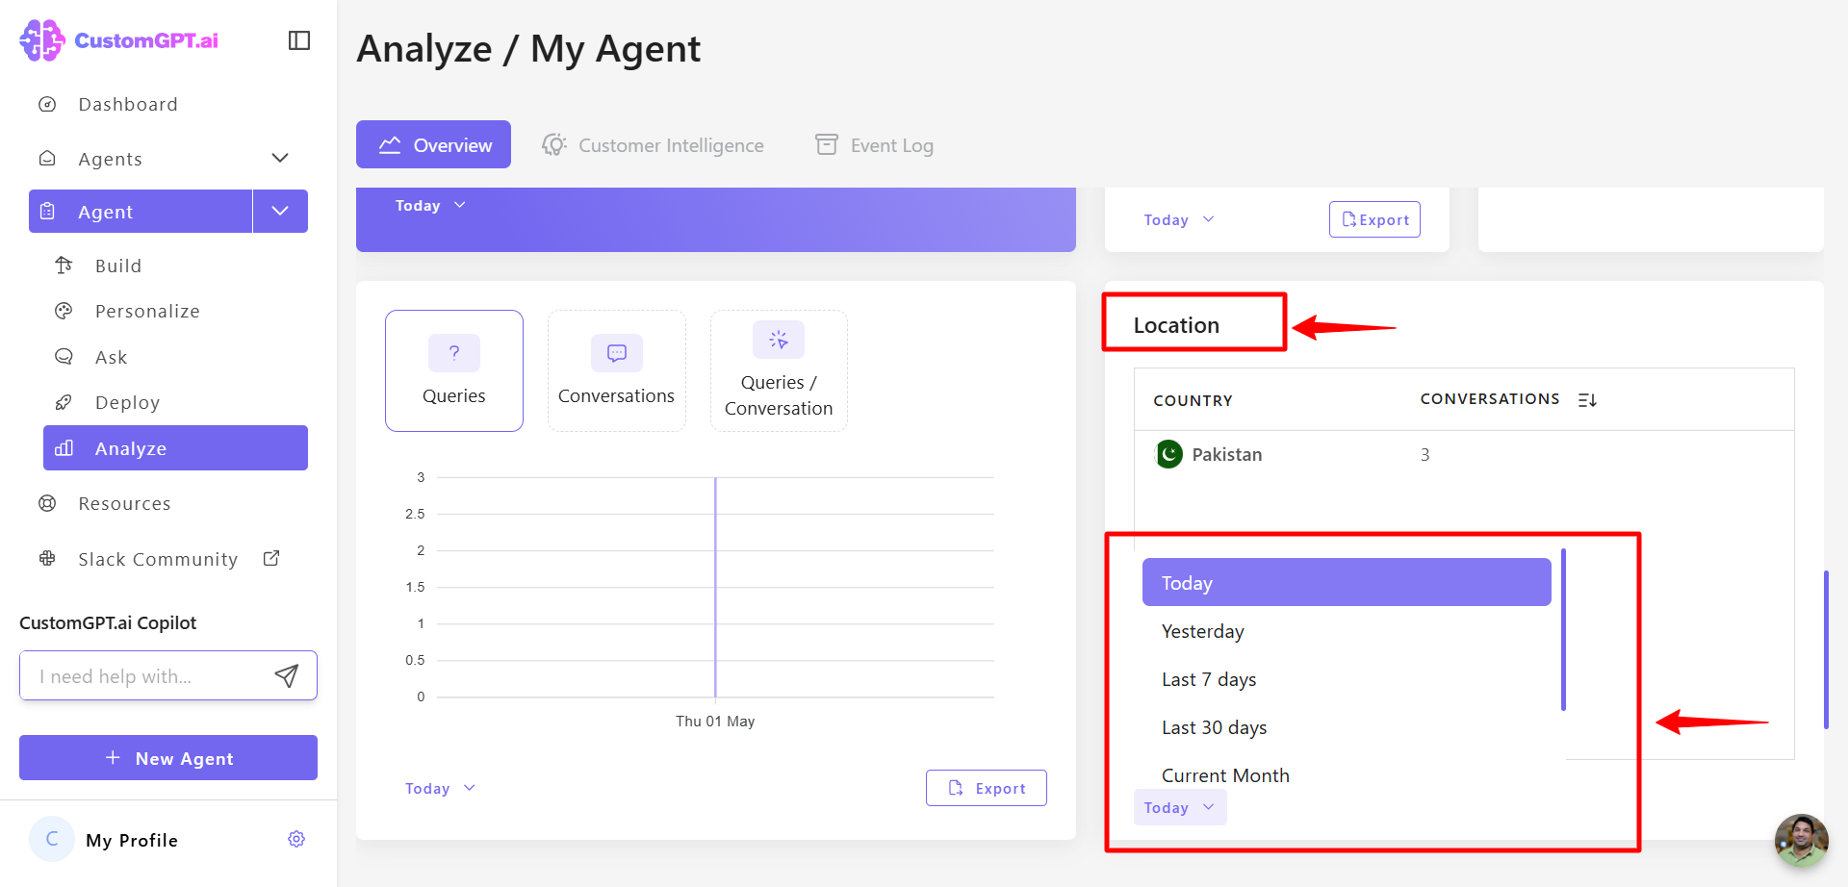The image size is (1848, 887).
Task: Click the Resources lifebuoy icon
Action: coord(47,503)
